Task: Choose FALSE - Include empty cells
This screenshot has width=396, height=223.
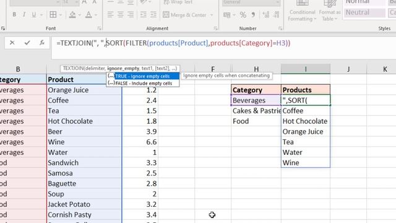Action: pos(143,83)
